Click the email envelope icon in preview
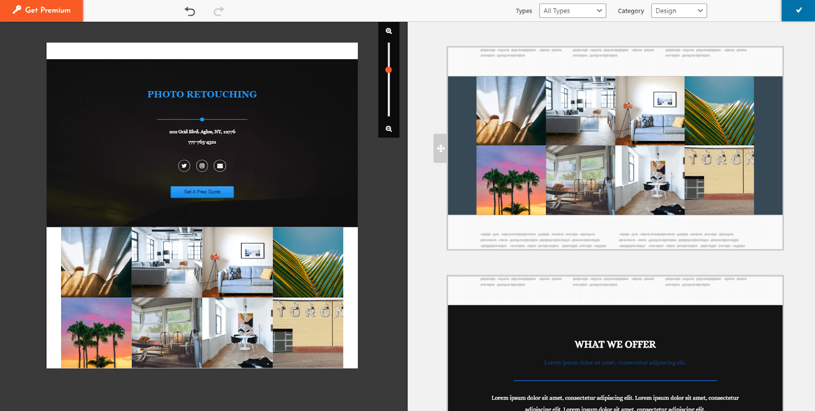Screen dimensions: 815x411 coord(220,166)
